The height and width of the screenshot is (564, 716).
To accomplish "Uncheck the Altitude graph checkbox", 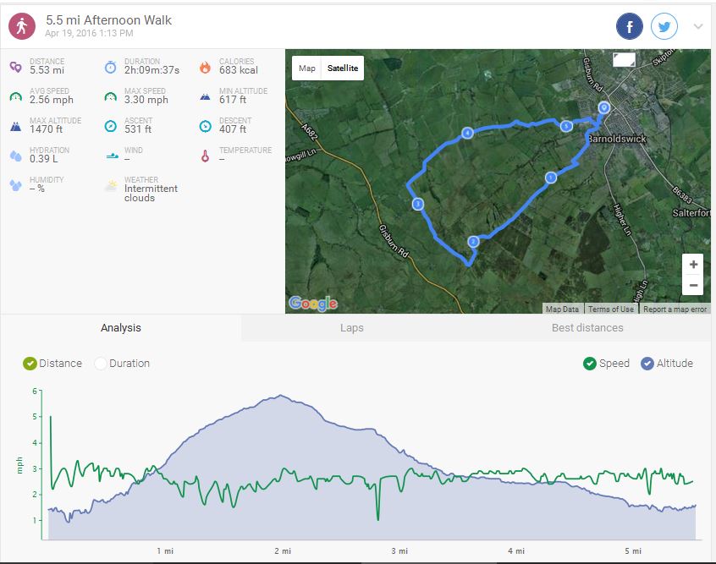I will click(x=647, y=364).
